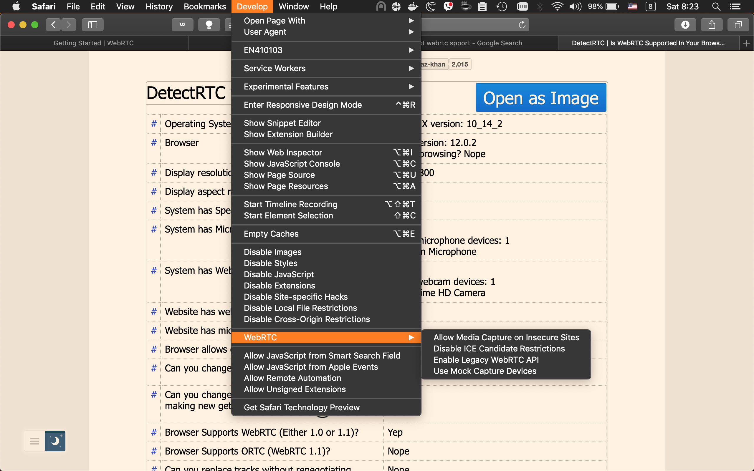
Task: Toggle Disable Local File Restrictions
Action: click(326, 308)
